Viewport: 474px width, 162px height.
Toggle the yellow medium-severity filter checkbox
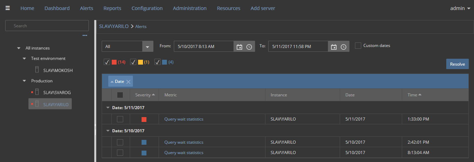133,62
